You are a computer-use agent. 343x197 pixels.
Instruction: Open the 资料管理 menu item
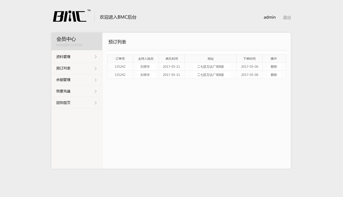[x=63, y=57]
